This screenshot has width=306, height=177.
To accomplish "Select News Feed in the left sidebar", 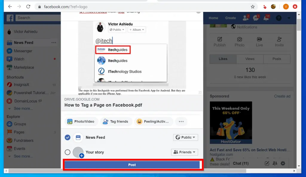I will [x=23, y=42].
